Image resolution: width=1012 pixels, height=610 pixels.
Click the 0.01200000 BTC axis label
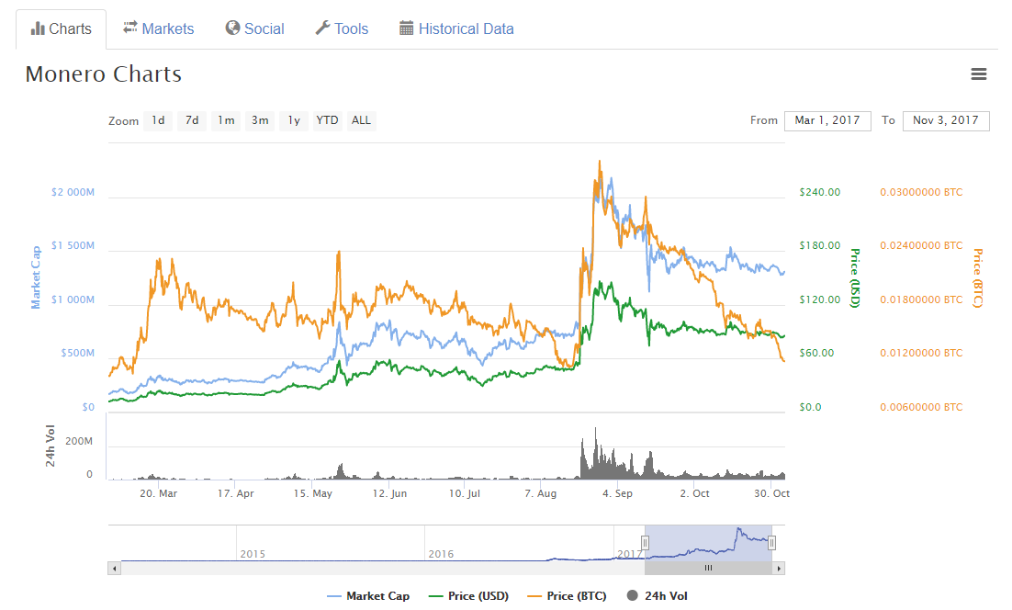point(921,353)
